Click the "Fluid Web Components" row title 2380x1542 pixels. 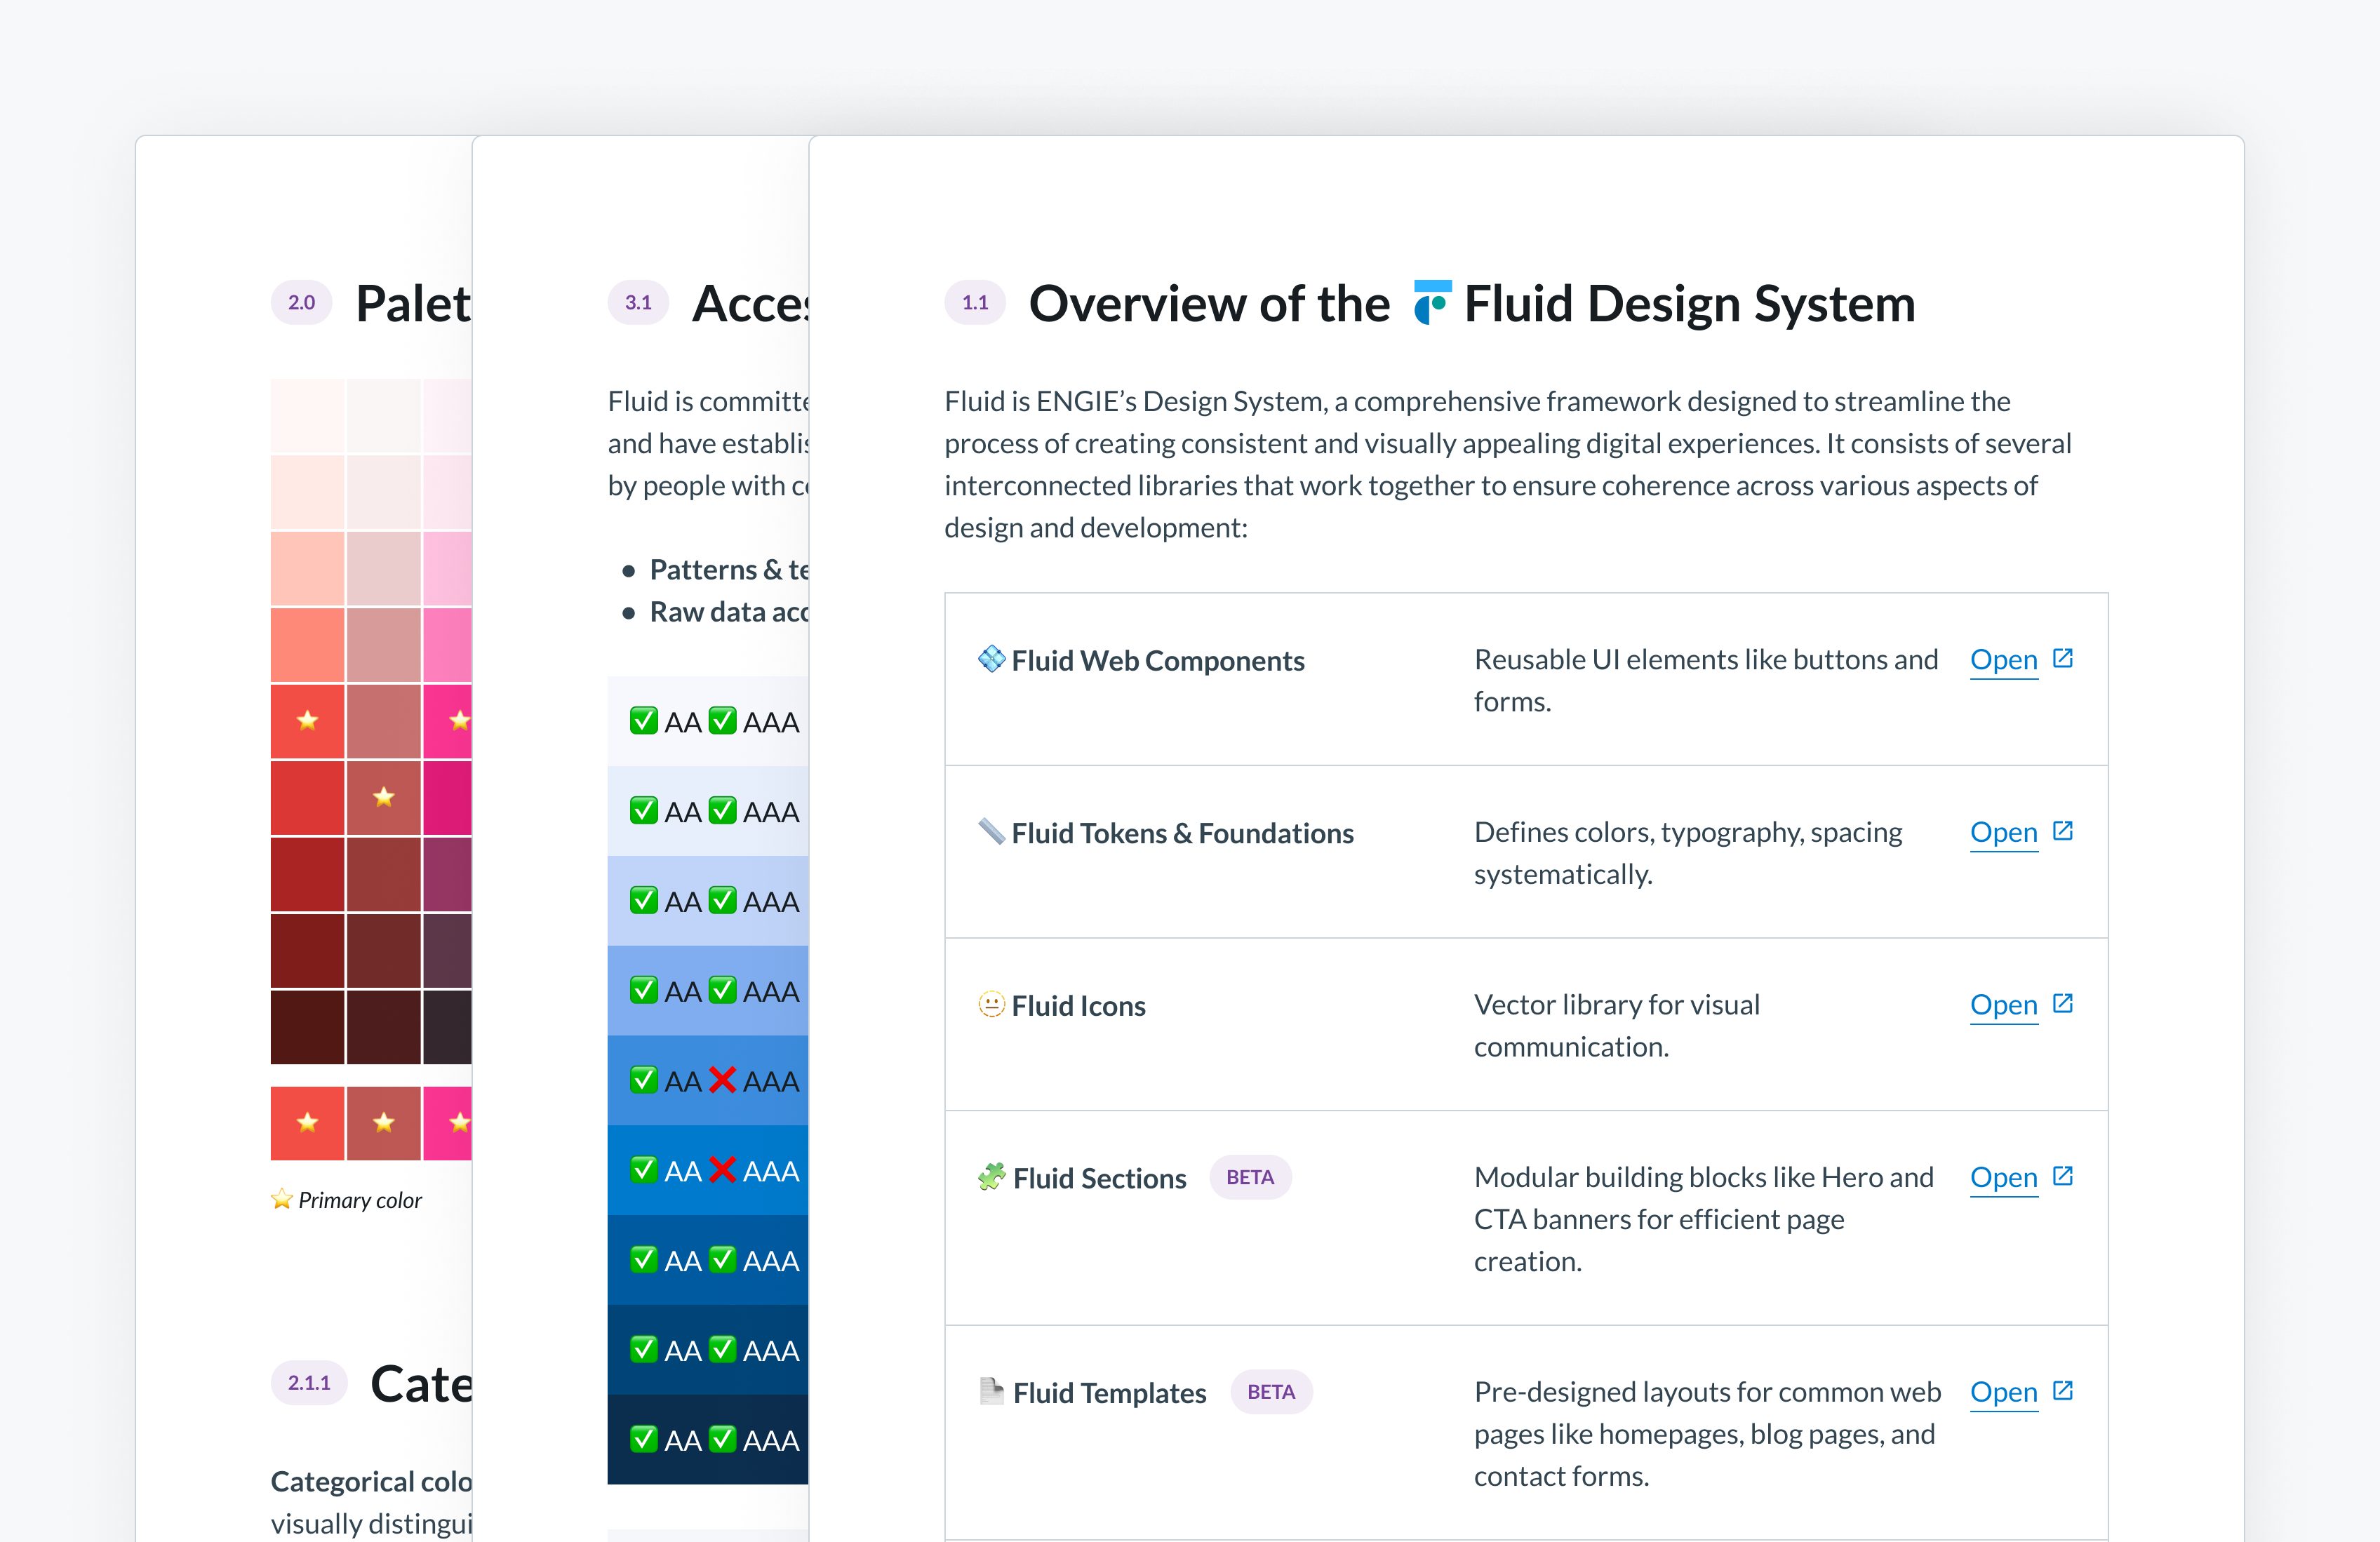[1158, 661]
